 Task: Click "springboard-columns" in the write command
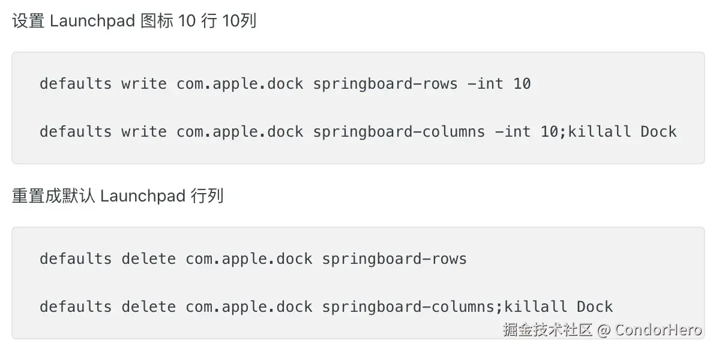(399, 131)
